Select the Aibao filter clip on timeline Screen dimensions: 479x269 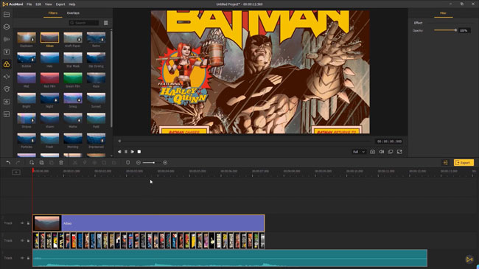(148, 223)
